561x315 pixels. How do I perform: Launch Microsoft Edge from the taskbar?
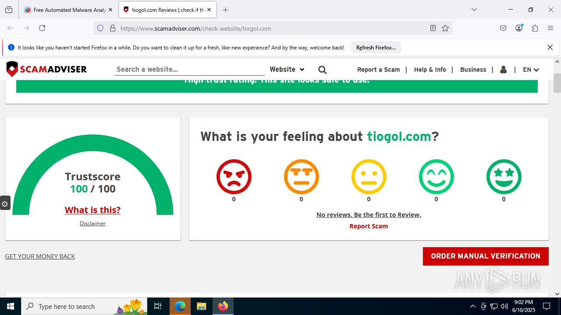[180, 306]
